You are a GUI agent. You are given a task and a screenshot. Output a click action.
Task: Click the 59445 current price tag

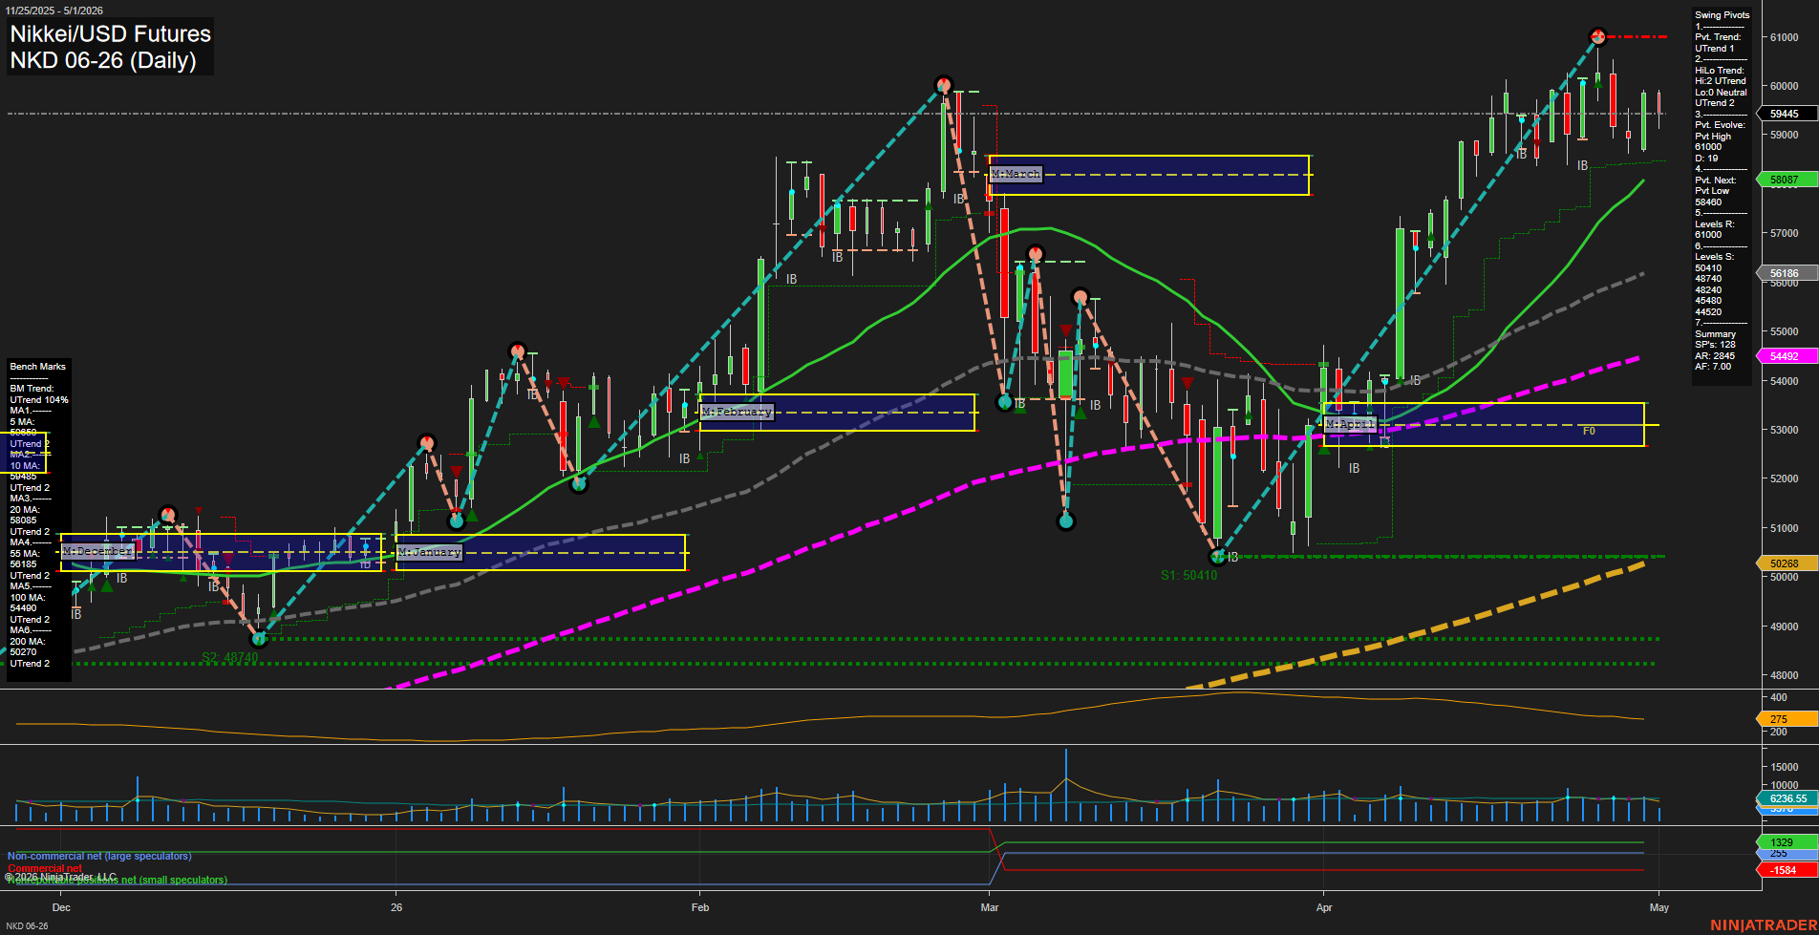pos(1785,114)
